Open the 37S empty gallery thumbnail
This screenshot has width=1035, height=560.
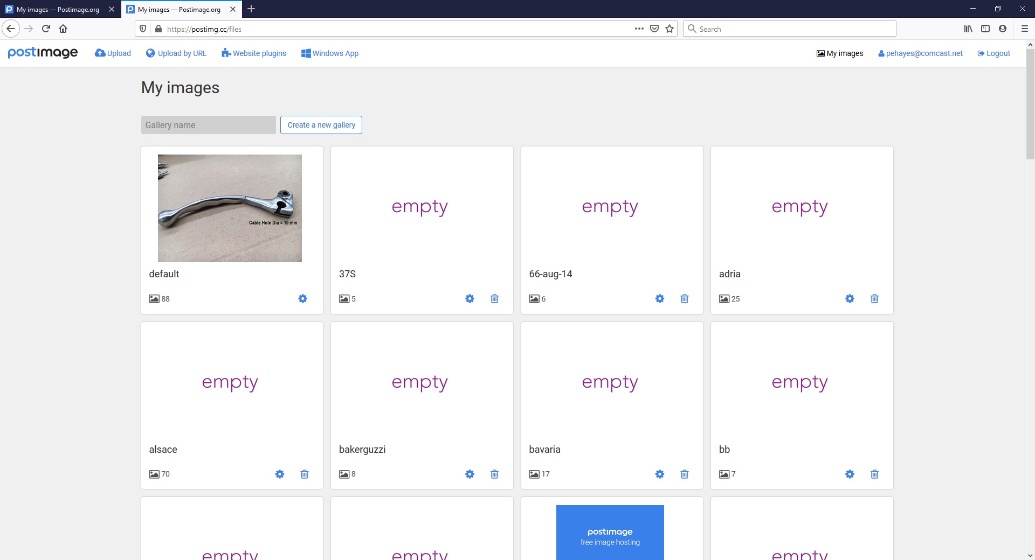tap(420, 207)
